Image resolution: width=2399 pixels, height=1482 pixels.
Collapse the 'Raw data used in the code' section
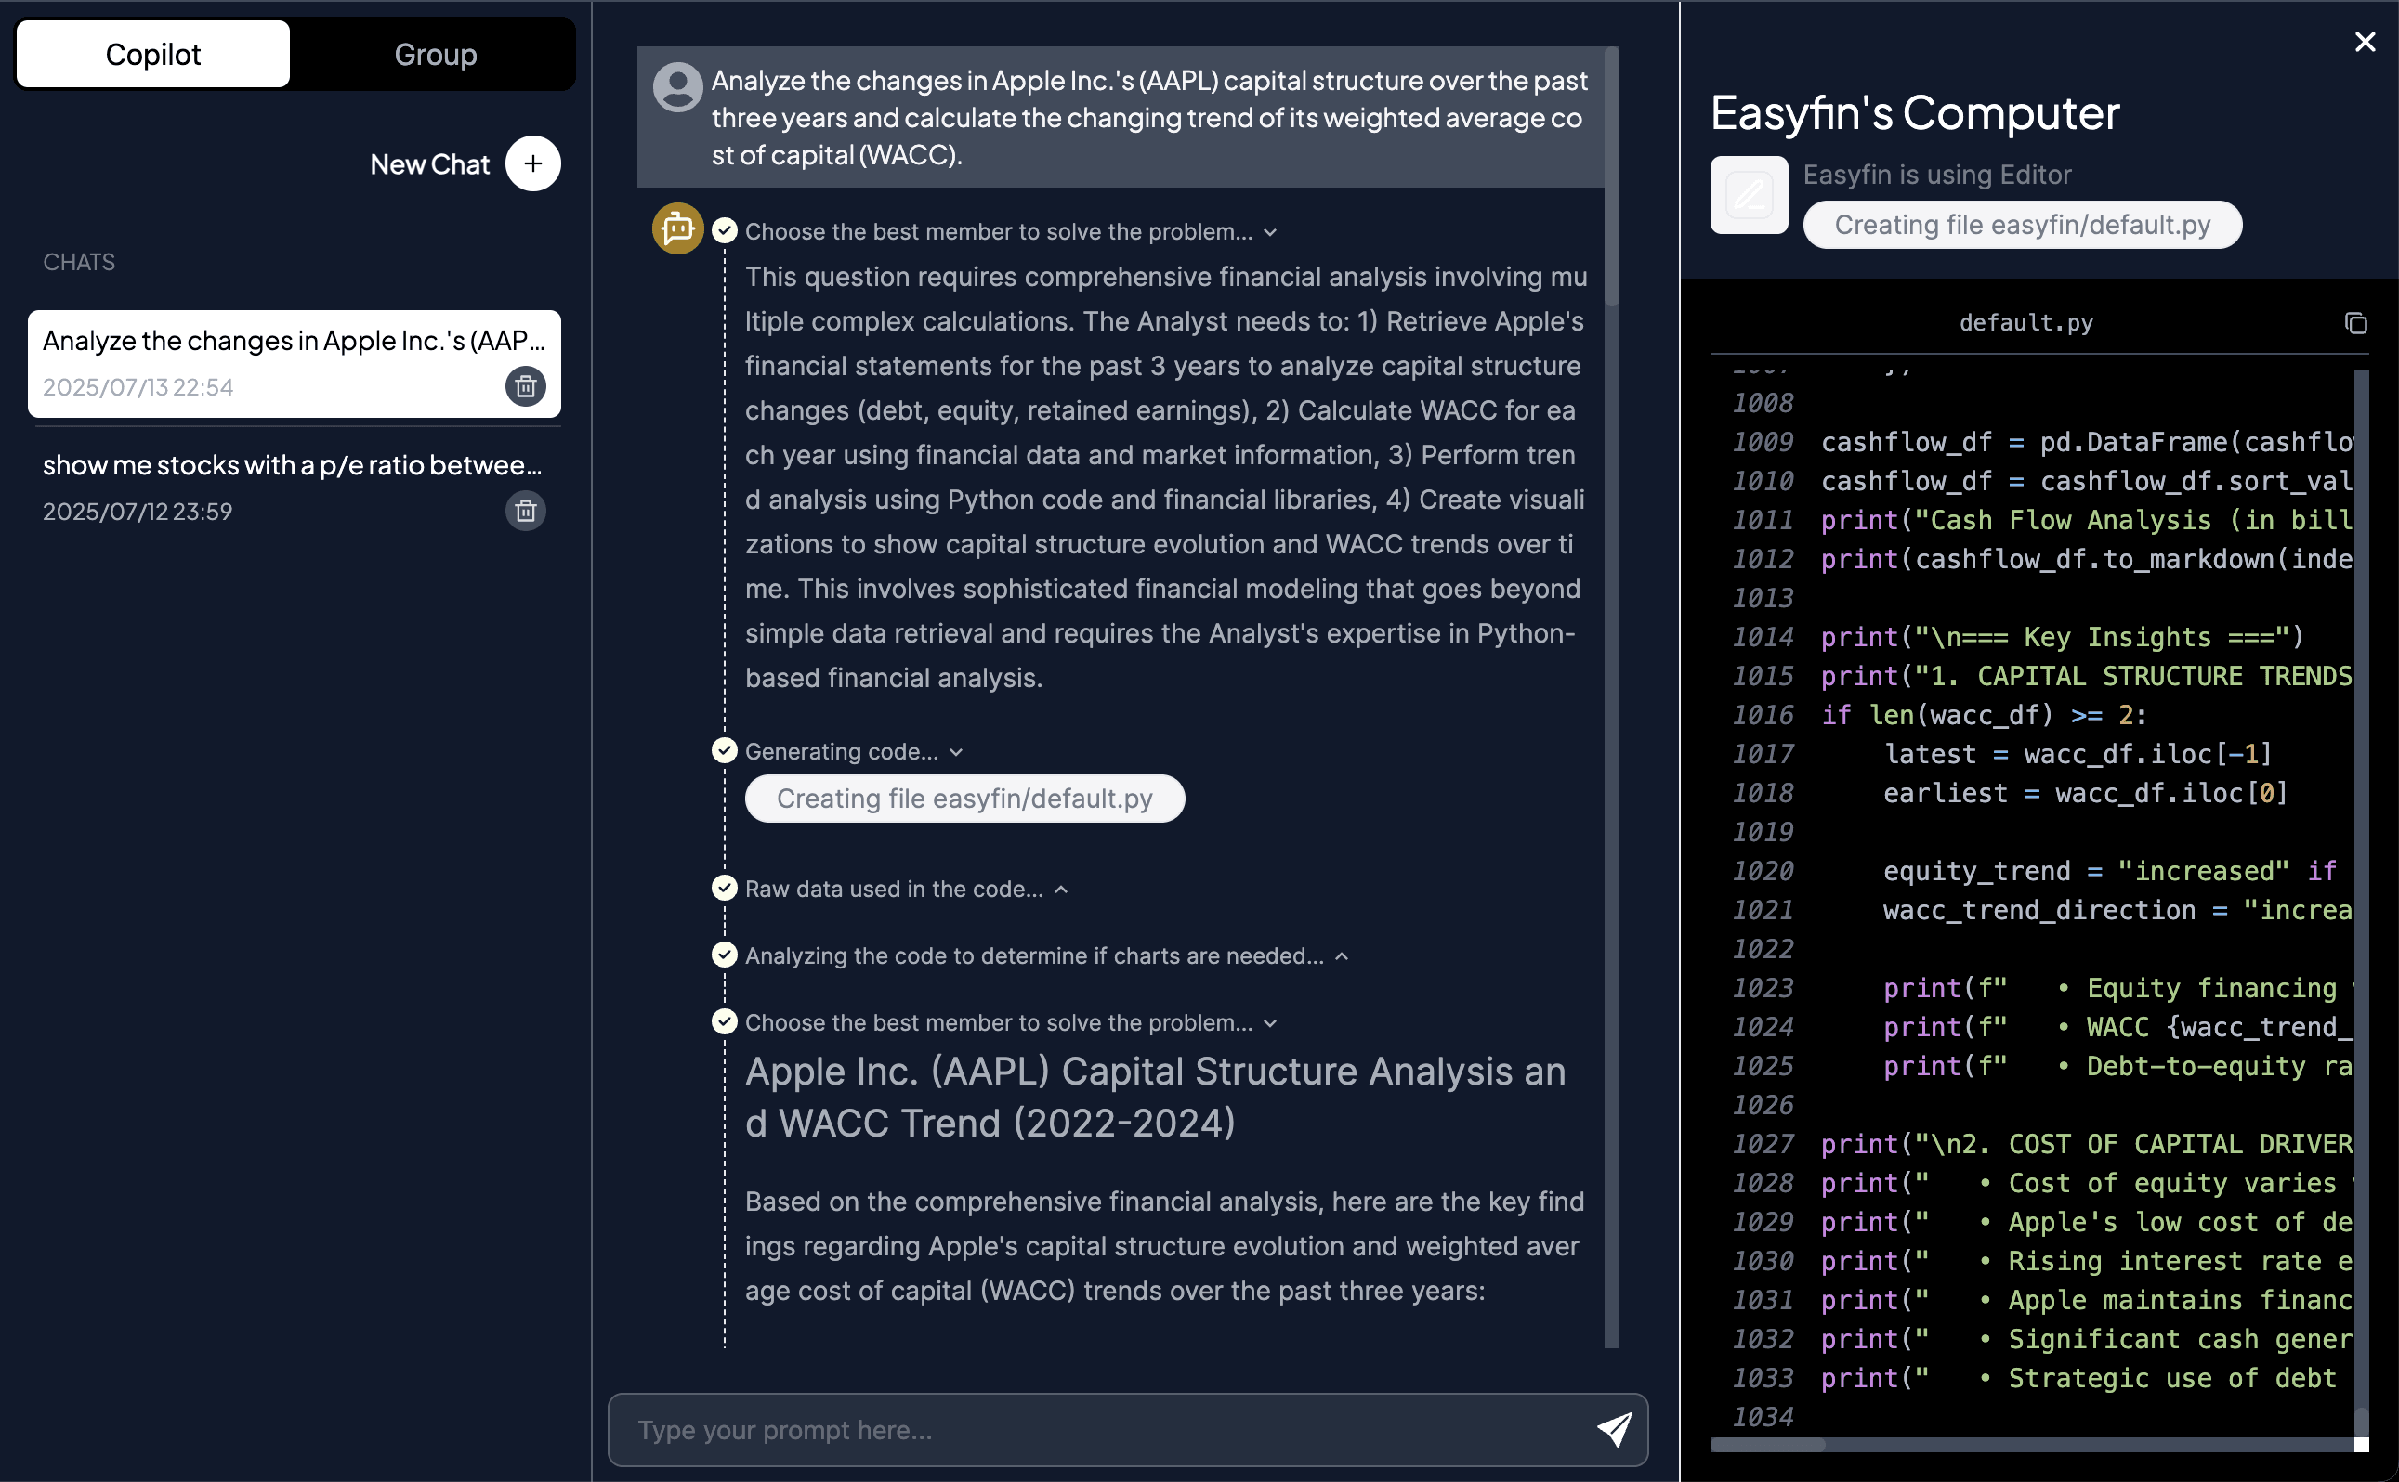coord(1061,888)
